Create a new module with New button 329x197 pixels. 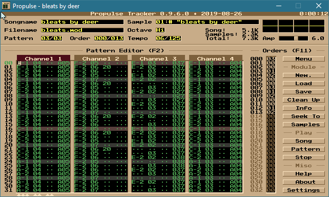coord(303,75)
